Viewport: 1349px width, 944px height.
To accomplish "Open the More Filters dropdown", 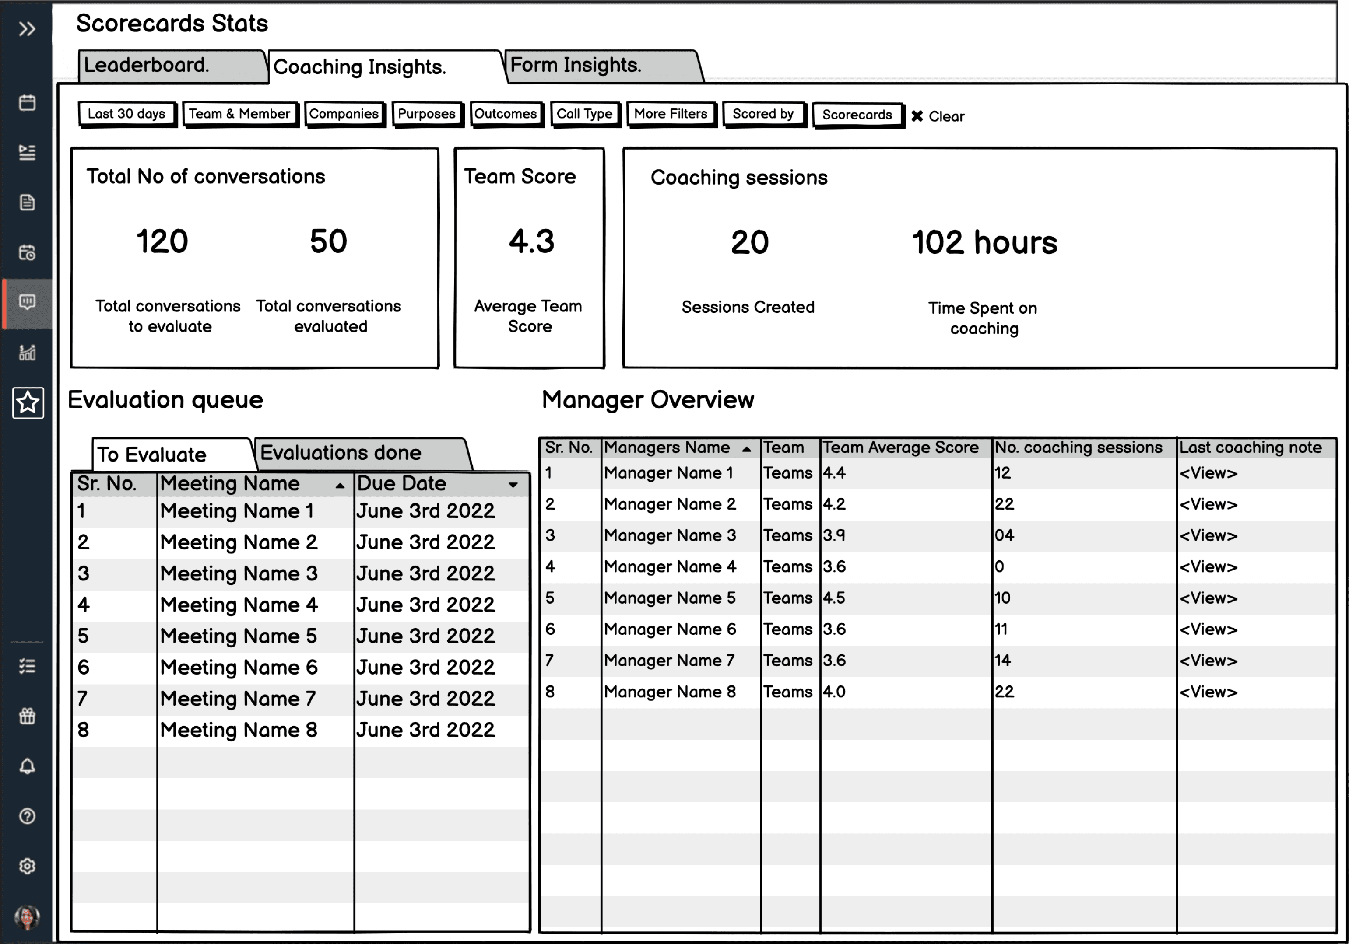I will pyautogui.click(x=671, y=114).
